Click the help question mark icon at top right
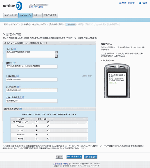 (x=140, y=3)
